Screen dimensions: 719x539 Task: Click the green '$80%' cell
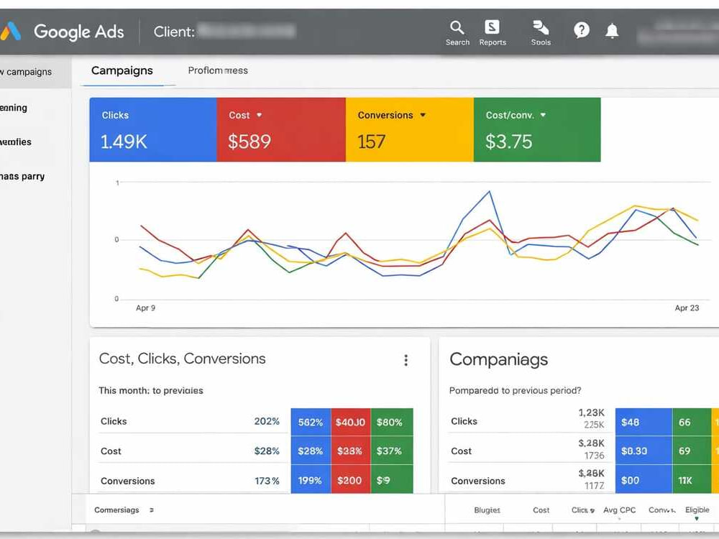pos(392,422)
